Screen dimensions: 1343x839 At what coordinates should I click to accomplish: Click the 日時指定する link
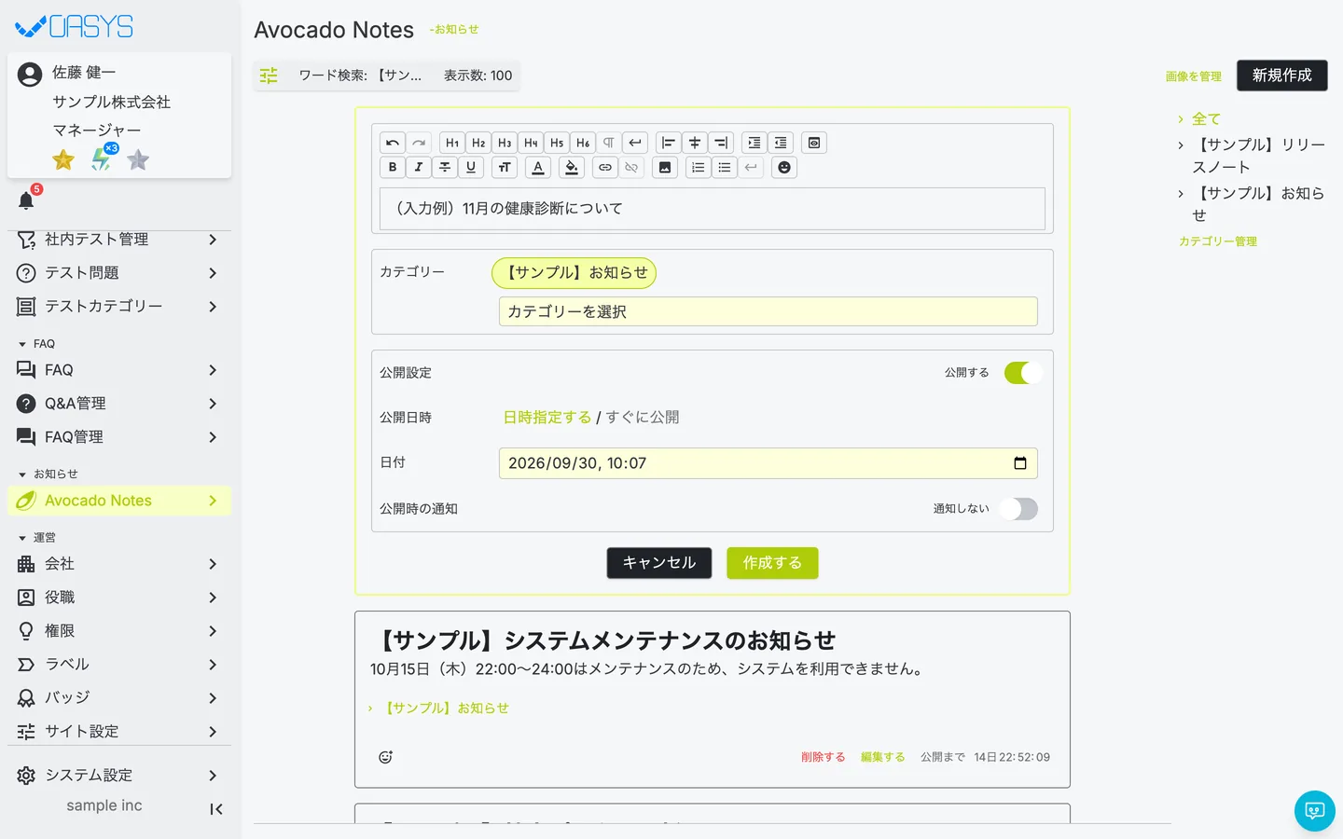(547, 418)
